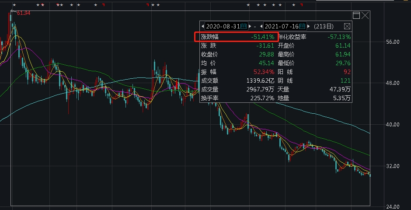Click the 61.94 peak price label
411x210 pixels.
23,13
